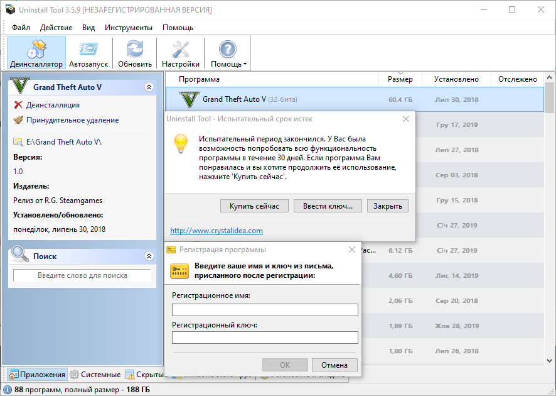Open the E:\Grand Theft Auto V\ folder link
Screen dimensions: 556x396
pos(64,141)
